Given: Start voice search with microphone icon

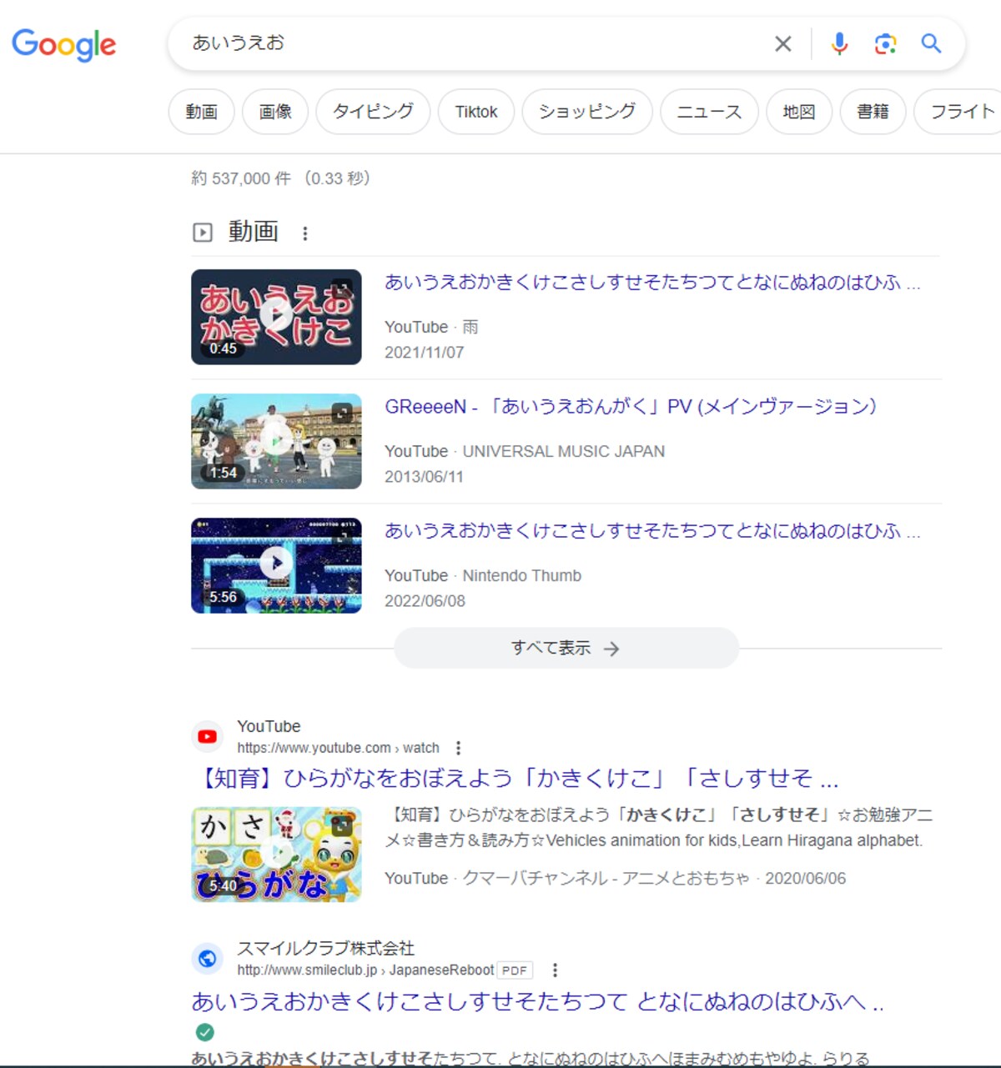Looking at the screenshot, I should click(x=839, y=43).
